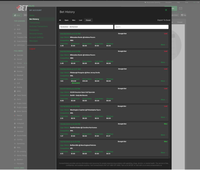Click the envelope messages icon in header
Image resolution: width=200 pixels, height=170 pixels.
(180, 9)
